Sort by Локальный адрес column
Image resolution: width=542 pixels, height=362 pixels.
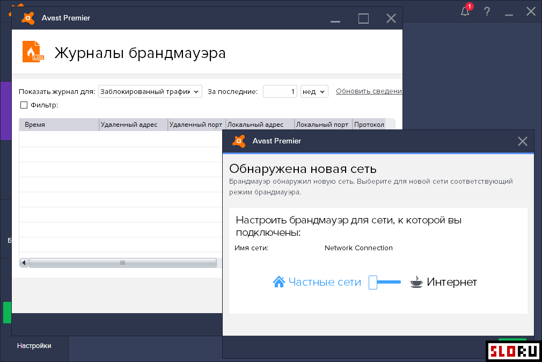tap(260, 125)
